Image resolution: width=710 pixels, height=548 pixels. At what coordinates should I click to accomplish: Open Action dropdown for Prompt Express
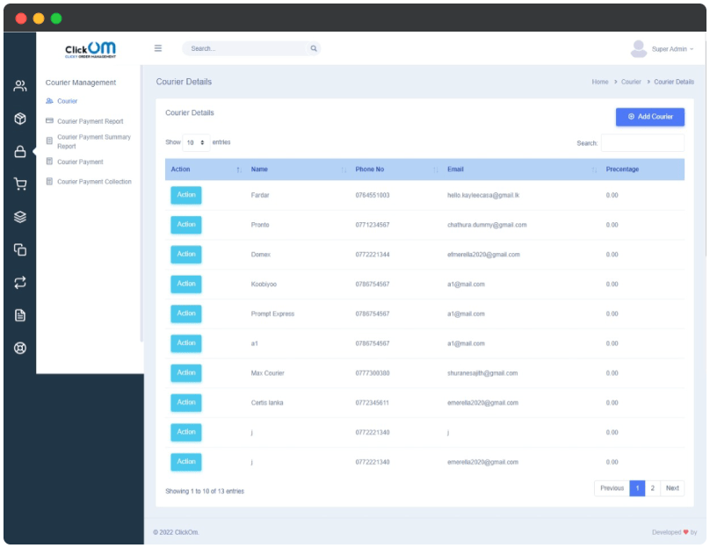pos(186,314)
